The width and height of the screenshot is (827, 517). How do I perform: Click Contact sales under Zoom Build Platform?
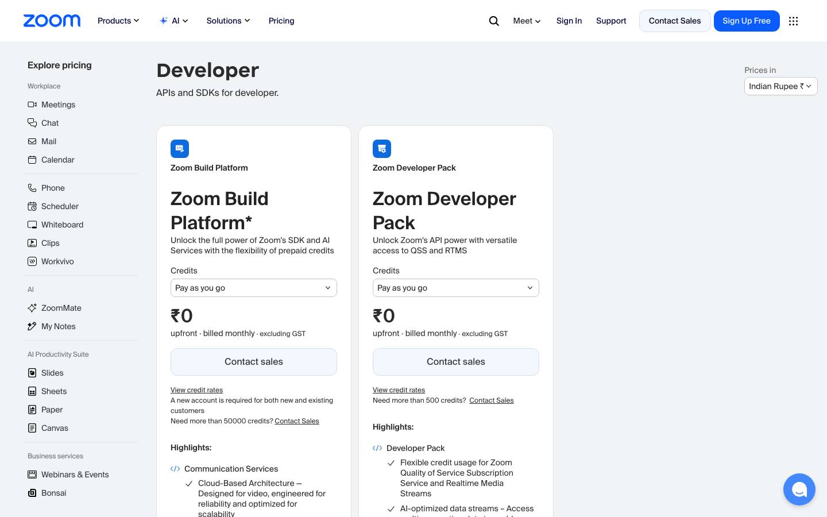pyautogui.click(x=254, y=362)
